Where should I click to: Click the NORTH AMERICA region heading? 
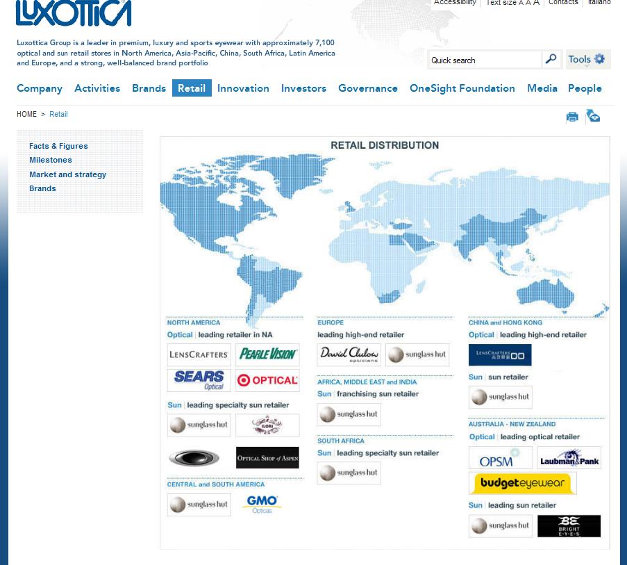194,322
